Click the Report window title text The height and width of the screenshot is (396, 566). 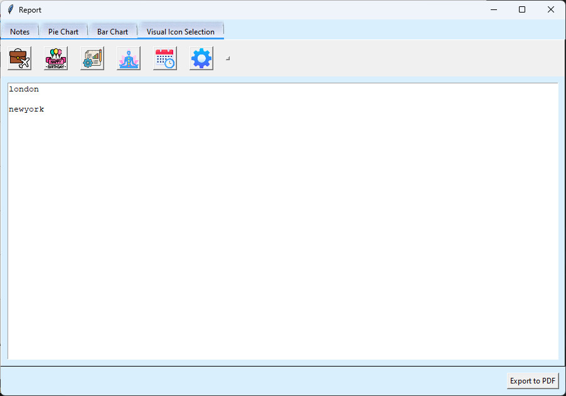point(29,9)
